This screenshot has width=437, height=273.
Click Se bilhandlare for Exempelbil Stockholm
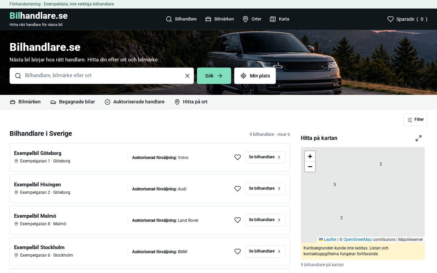[x=265, y=252]
